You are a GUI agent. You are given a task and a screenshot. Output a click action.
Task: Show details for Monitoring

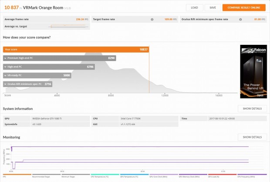[252, 137]
